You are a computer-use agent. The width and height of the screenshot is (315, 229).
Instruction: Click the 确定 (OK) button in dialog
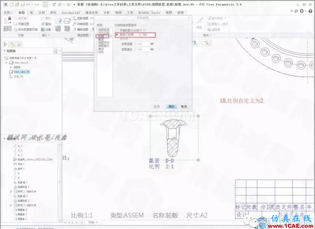tap(171, 107)
